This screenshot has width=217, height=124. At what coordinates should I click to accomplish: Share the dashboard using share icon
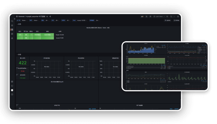tap(50, 16)
